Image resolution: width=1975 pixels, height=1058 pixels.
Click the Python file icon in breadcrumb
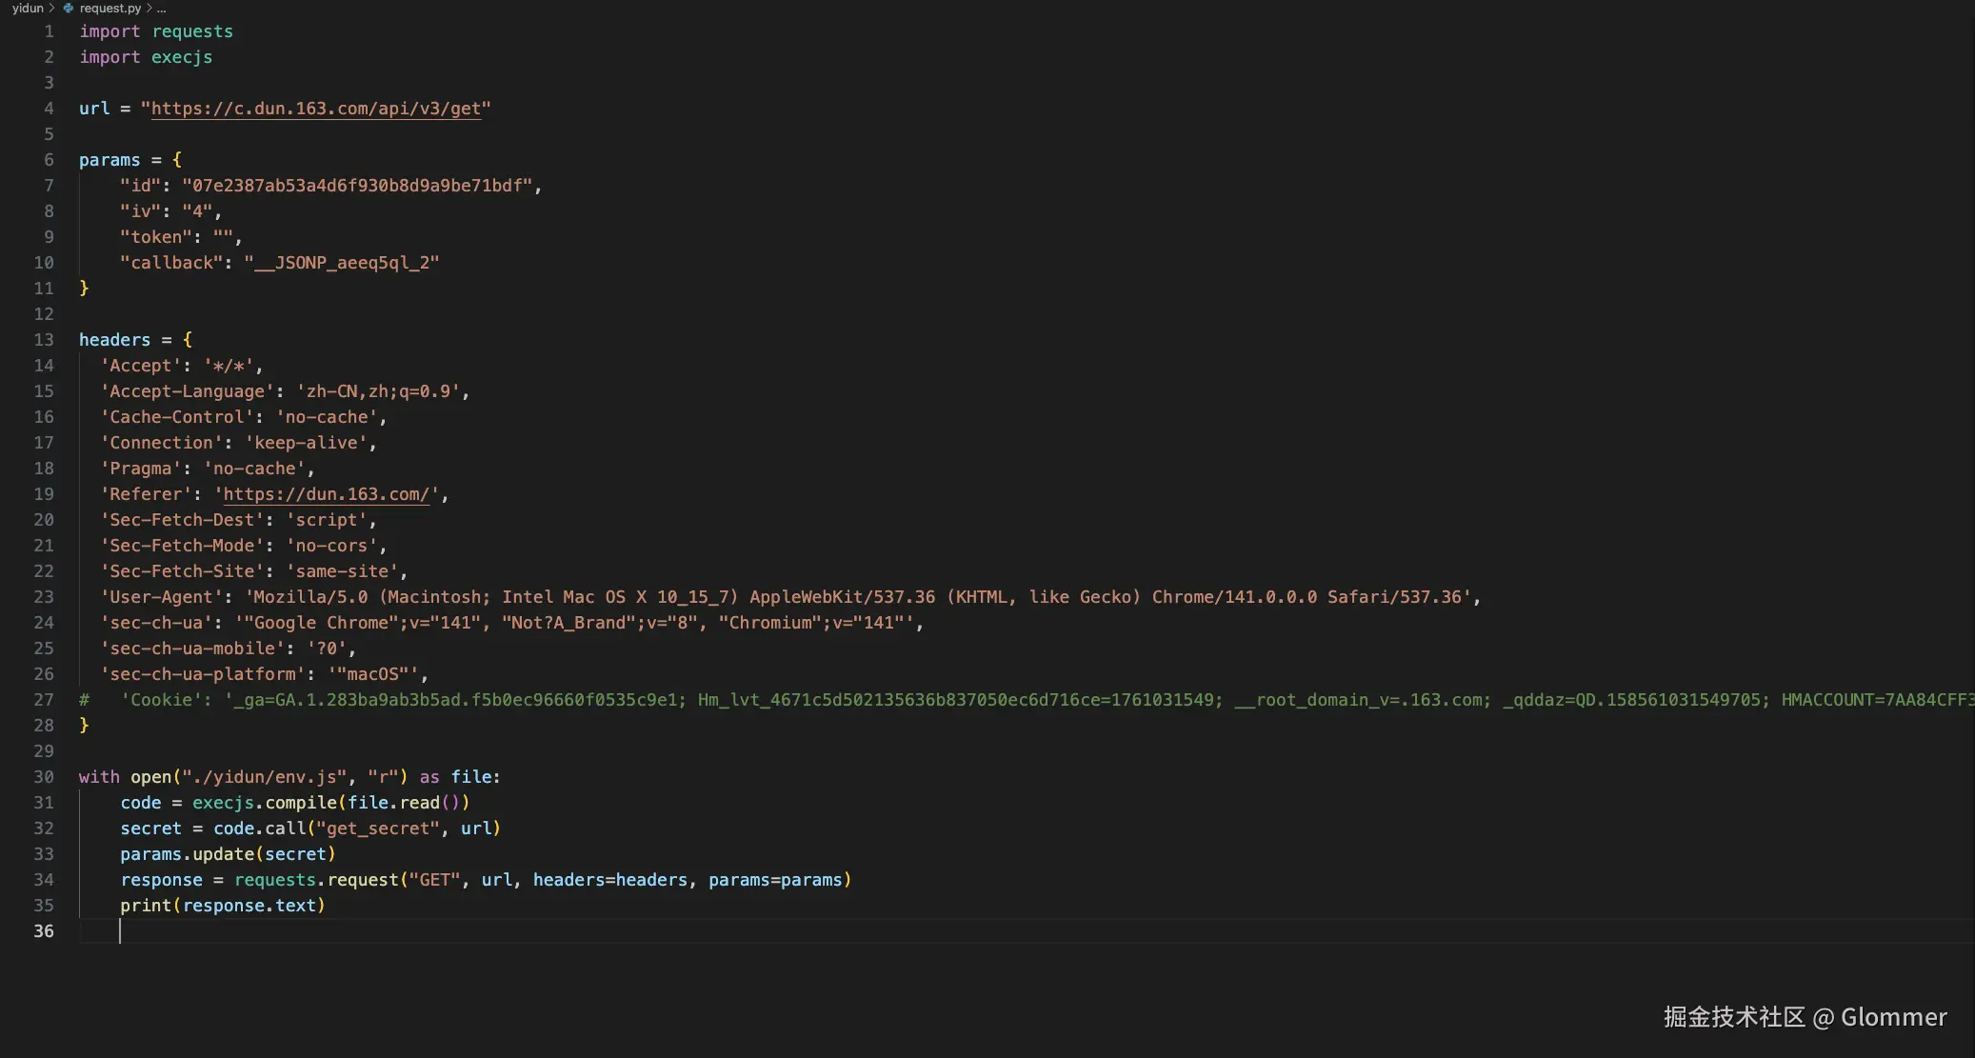(69, 8)
